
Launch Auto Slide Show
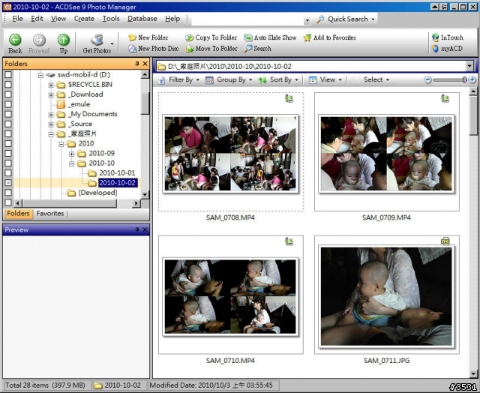(x=270, y=37)
